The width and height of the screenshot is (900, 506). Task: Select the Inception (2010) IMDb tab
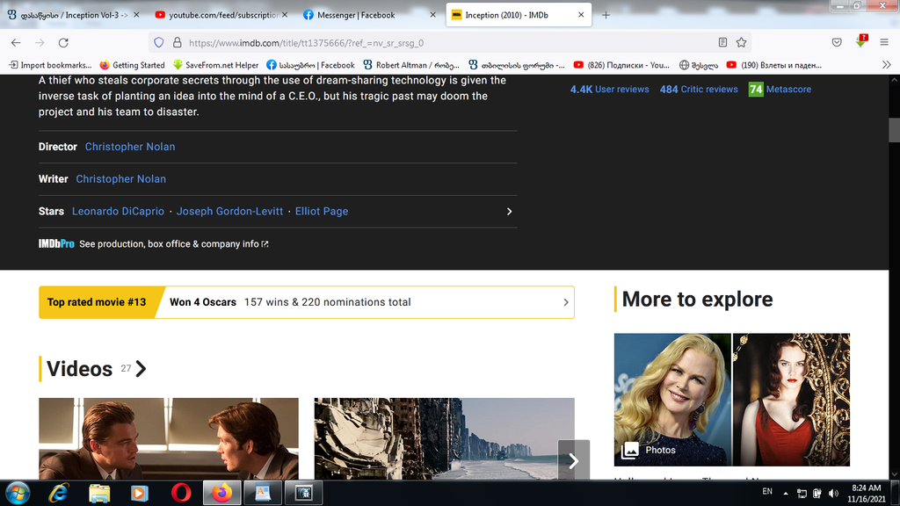tap(519, 15)
